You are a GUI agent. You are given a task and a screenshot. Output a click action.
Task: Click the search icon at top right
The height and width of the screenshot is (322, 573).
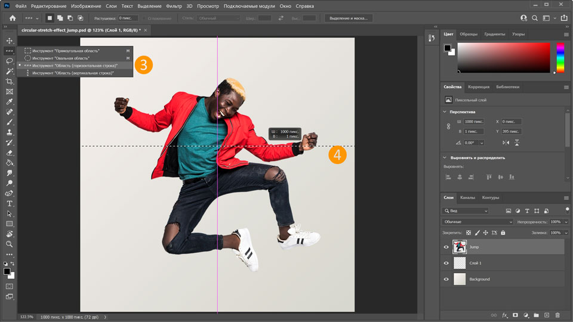pos(535,18)
